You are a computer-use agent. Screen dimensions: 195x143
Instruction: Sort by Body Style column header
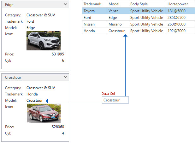coord(147,4)
